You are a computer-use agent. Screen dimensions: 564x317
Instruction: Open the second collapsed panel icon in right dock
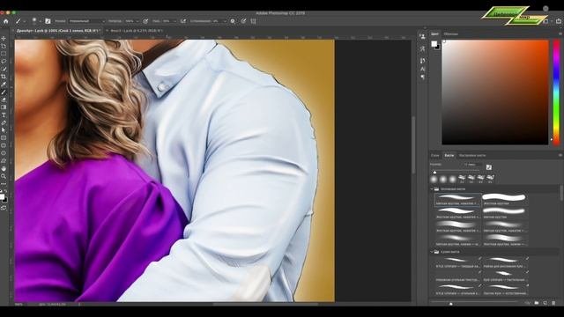422,48
